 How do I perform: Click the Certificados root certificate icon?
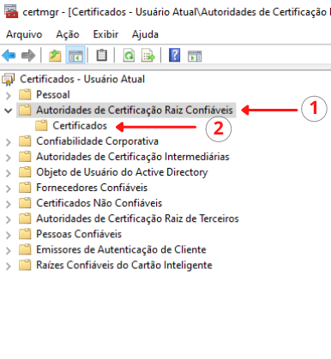pyautogui.click(x=9, y=79)
